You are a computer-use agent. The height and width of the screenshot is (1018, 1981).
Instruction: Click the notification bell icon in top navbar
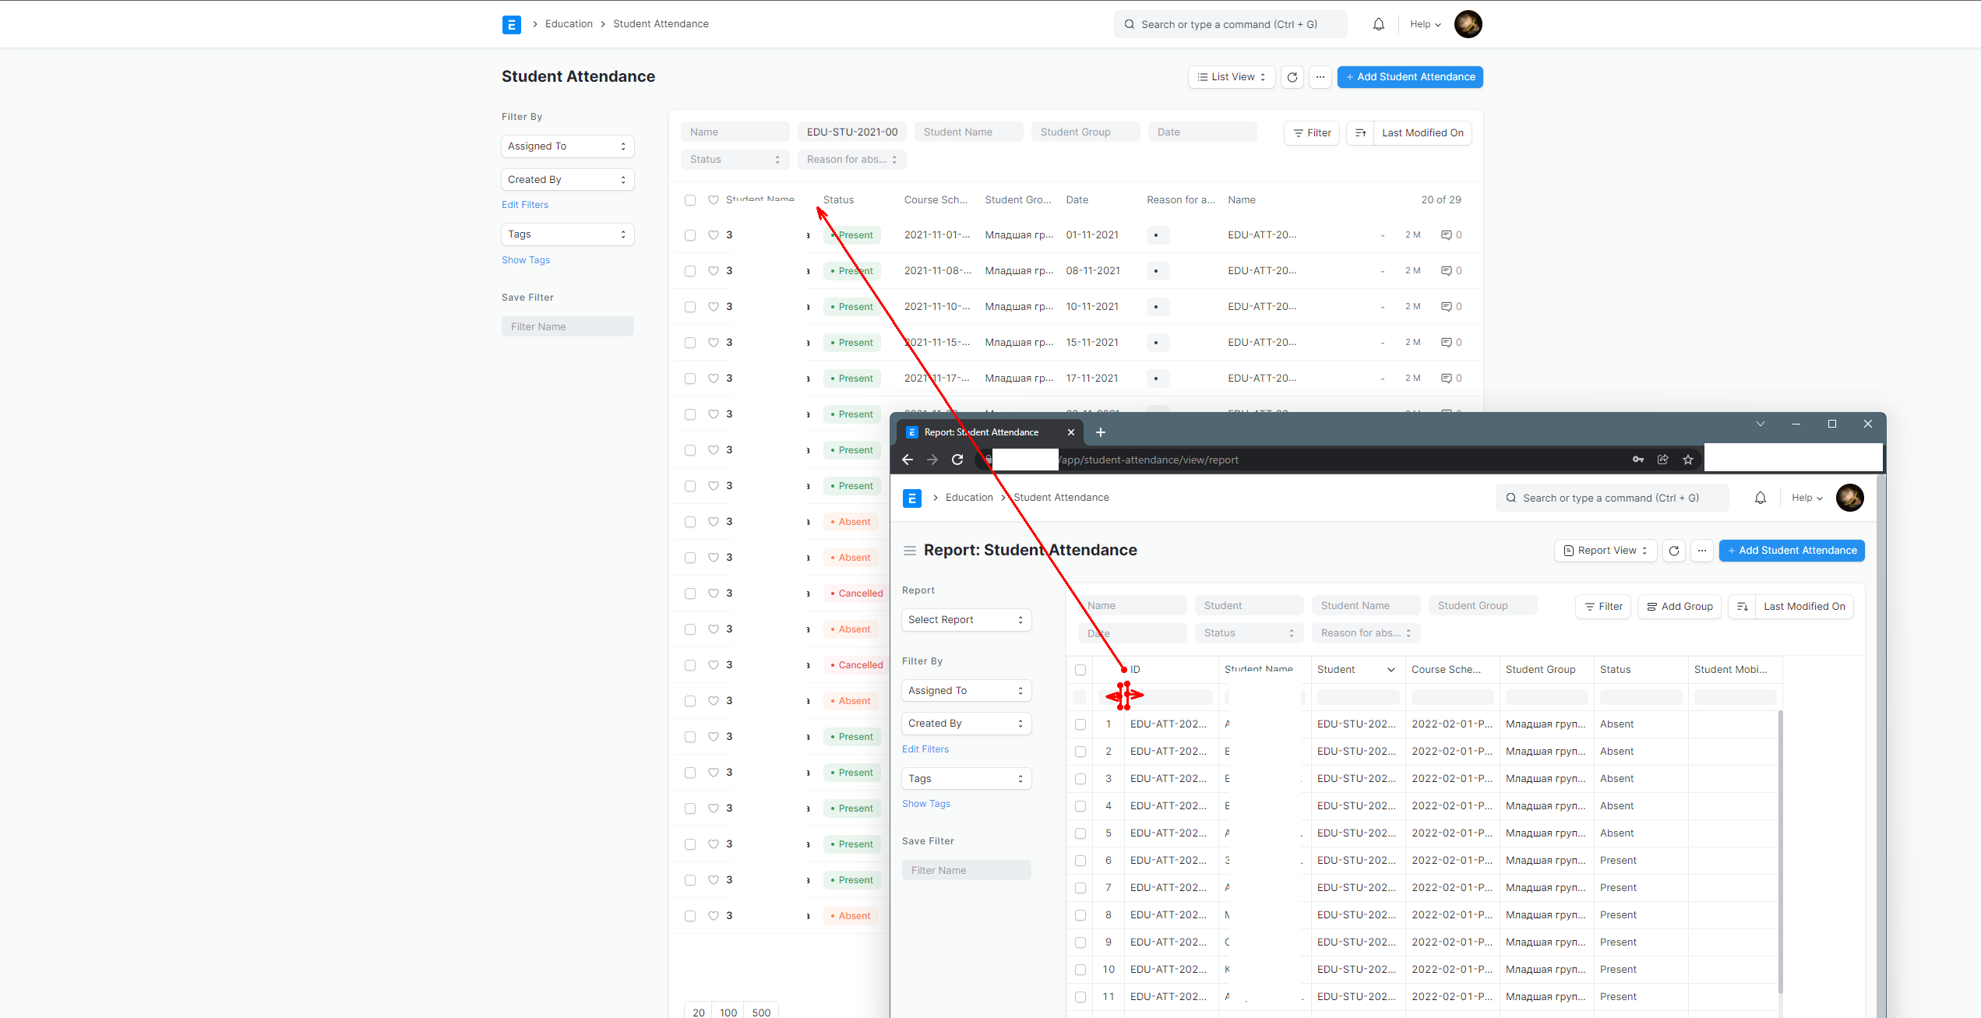click(x=1378, y=23)
